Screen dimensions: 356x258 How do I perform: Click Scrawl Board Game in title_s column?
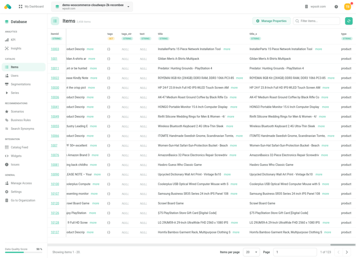click(262, 203)
